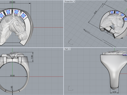This screenshot has width=127, height=95.
Task: Open the Perspective viewport dropdown arrow
Action: click(75, 1)
